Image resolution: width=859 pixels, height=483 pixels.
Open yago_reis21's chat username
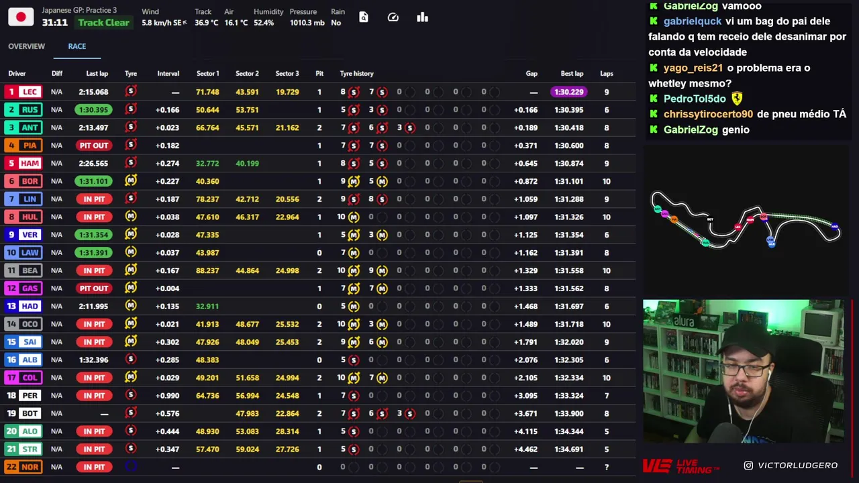pos(693,68)
